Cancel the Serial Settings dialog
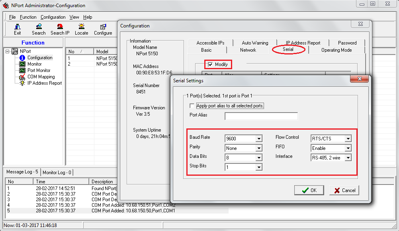The height and width of the screenshot is (231, 399). tap(344, 190)
